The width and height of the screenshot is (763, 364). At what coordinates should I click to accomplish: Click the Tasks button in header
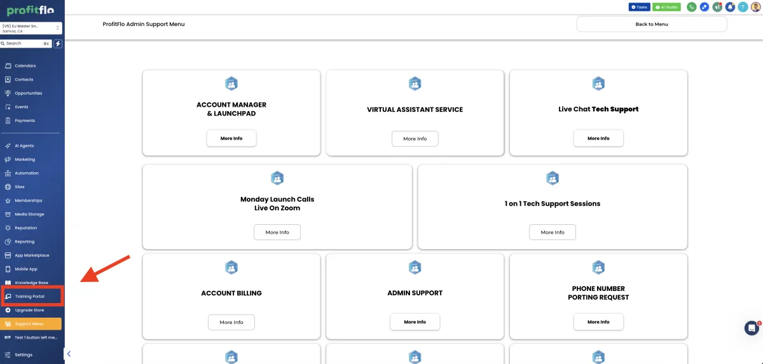pos(639,7)
